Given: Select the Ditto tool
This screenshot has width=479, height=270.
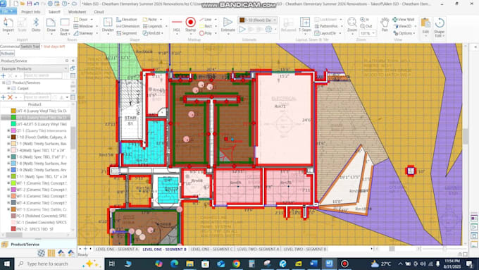Looking at the screenshot, I should point(36,25).
